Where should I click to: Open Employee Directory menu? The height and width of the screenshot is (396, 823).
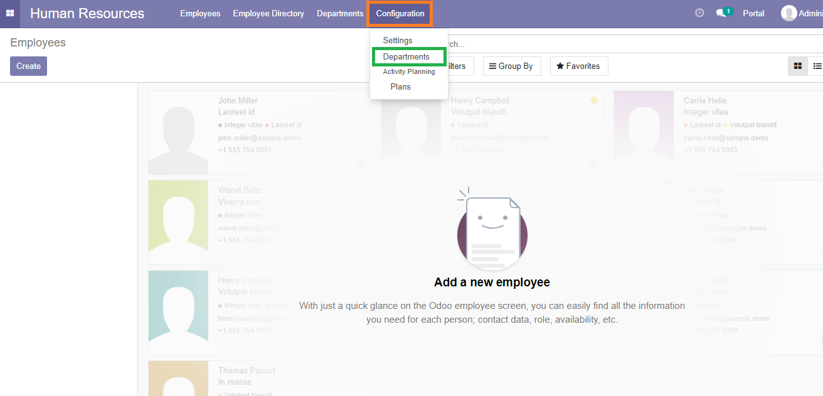point(268,13)
